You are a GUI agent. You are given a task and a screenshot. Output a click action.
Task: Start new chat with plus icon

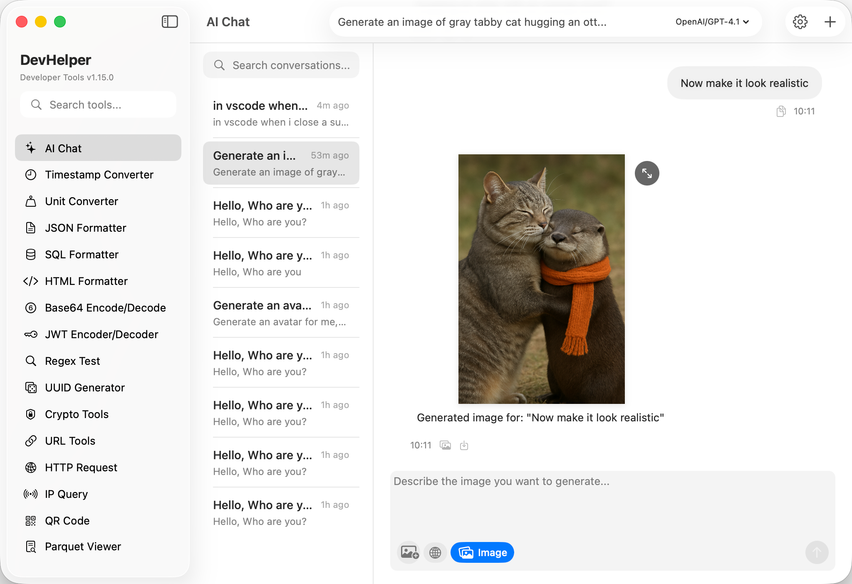(830, 22)
